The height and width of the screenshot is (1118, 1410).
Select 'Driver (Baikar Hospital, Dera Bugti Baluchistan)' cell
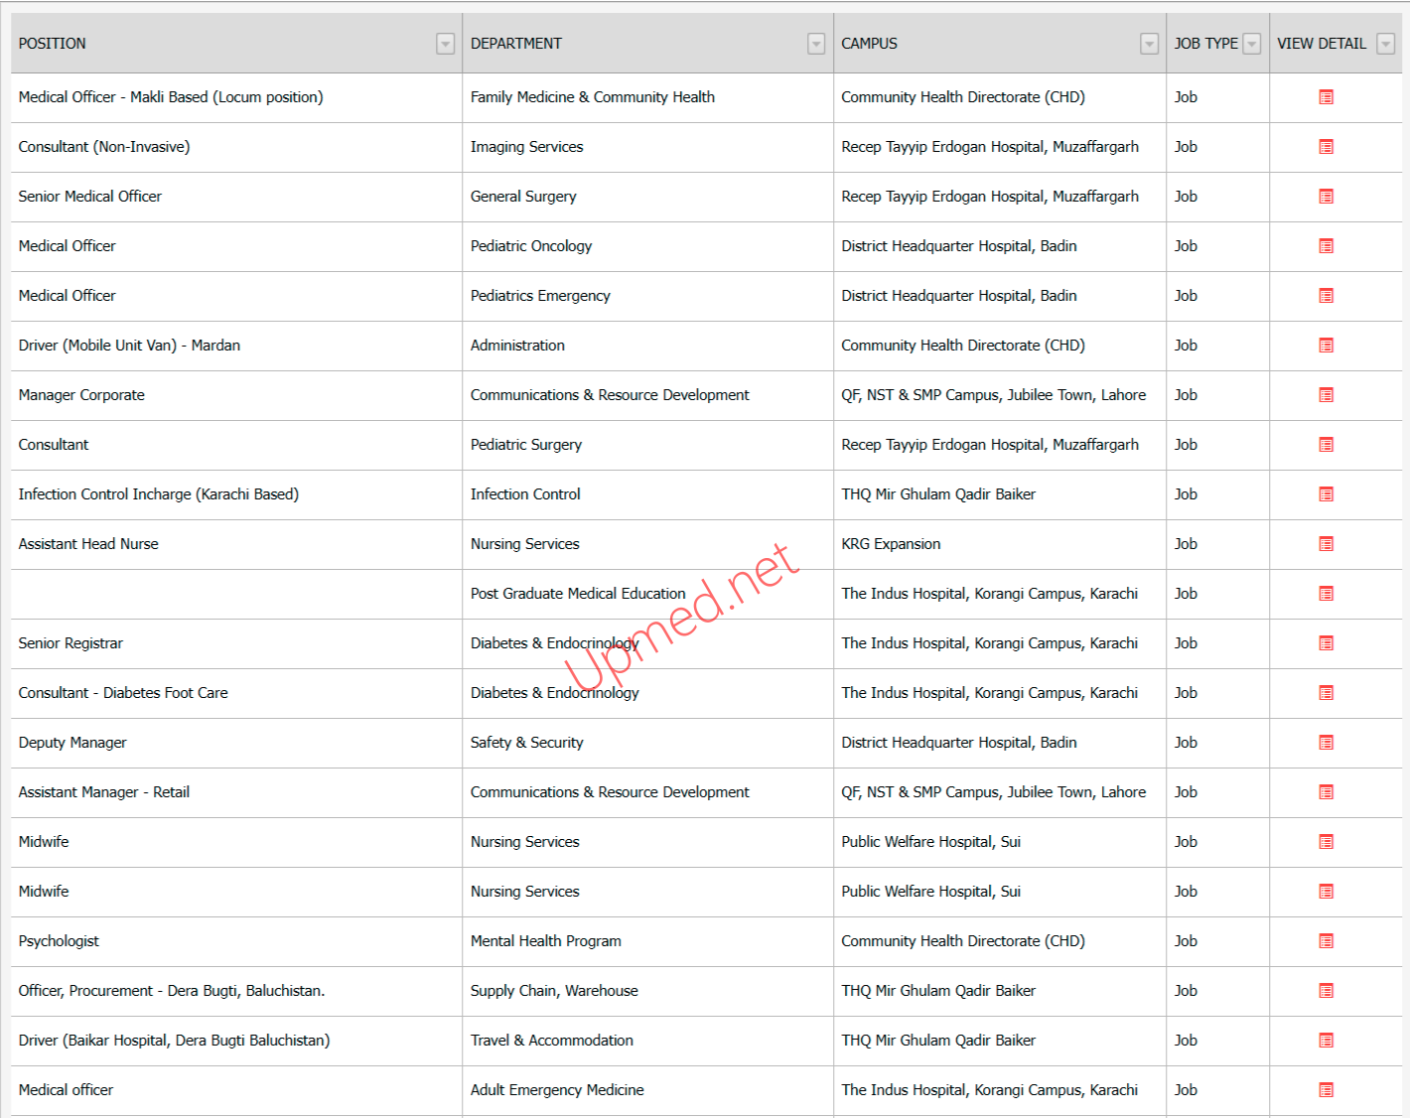236,1041
